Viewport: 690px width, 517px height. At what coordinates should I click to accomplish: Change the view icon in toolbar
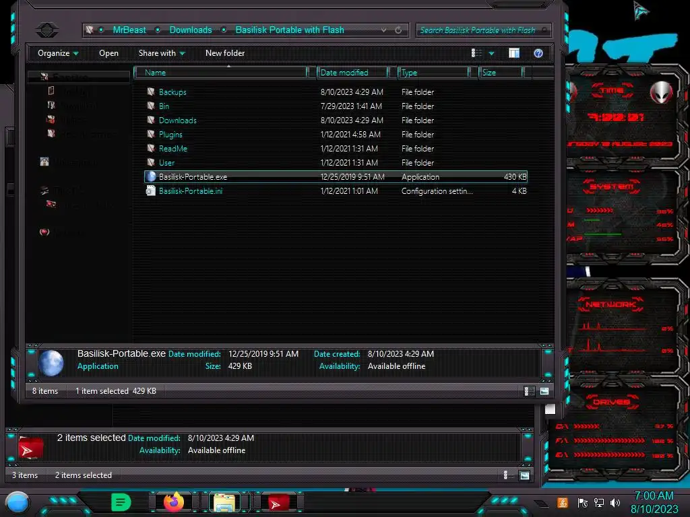click(476, 53)
